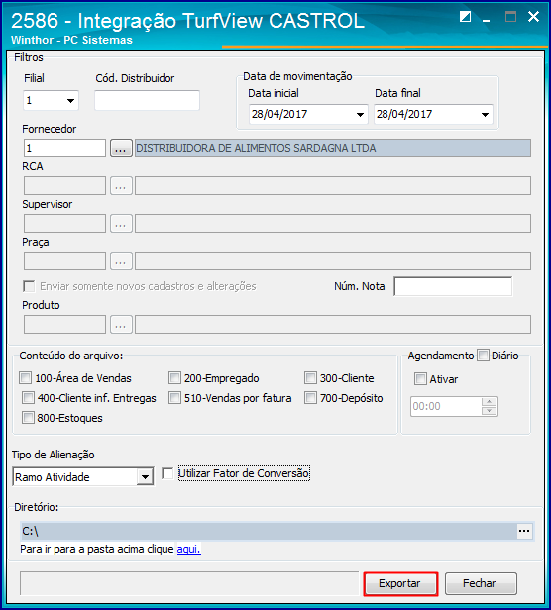Screen dimensions: 551x610
Task: Click the 'Conteúdo do arquivo:' label
Action: click(71, 356)
